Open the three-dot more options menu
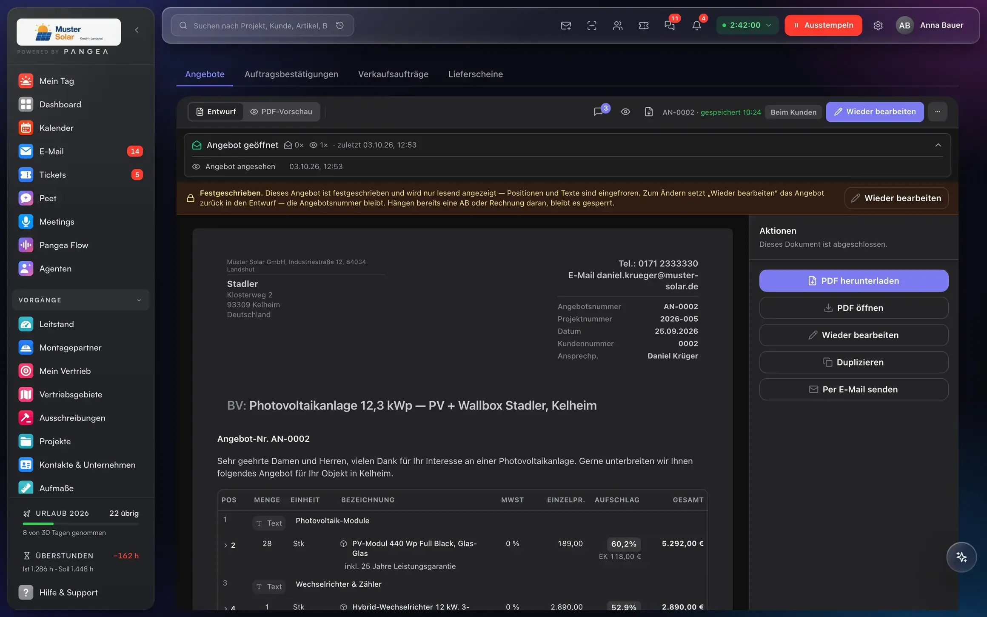The height and width of the screenshot is (617, 987). coord(937,111)
